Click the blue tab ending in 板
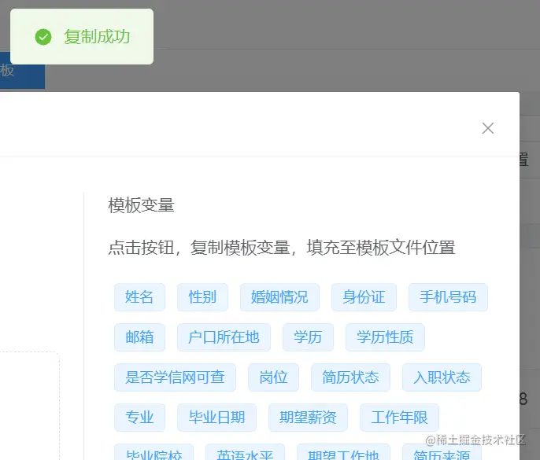 coord(22,71)
